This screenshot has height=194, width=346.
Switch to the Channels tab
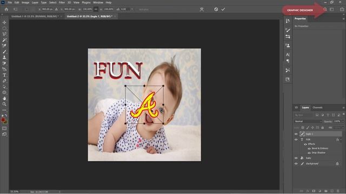pyautogui.click(x=317, y=108)
